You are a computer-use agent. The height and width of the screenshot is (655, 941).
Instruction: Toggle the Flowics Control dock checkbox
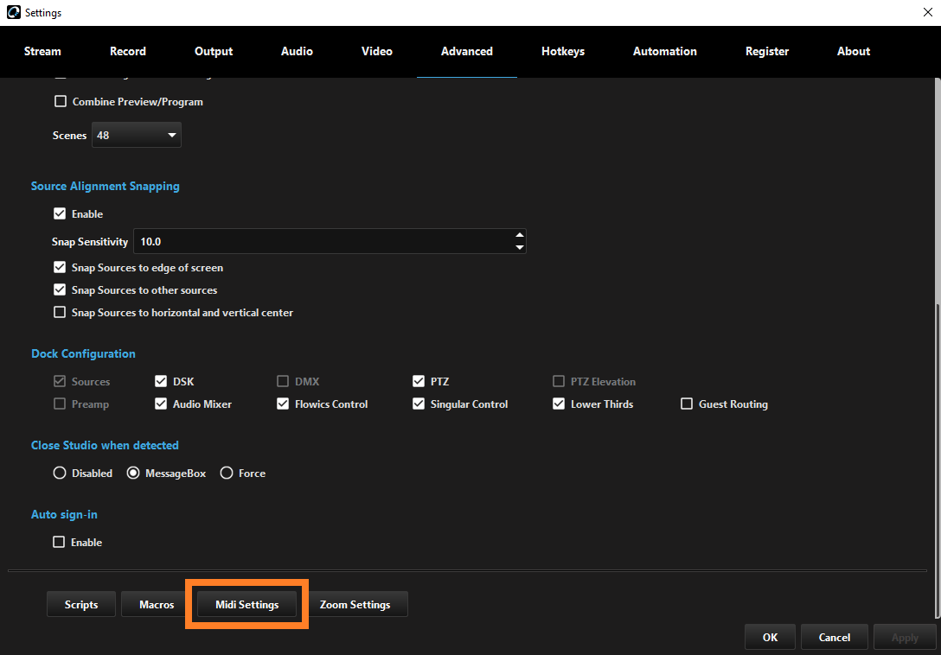coord(283,404)
